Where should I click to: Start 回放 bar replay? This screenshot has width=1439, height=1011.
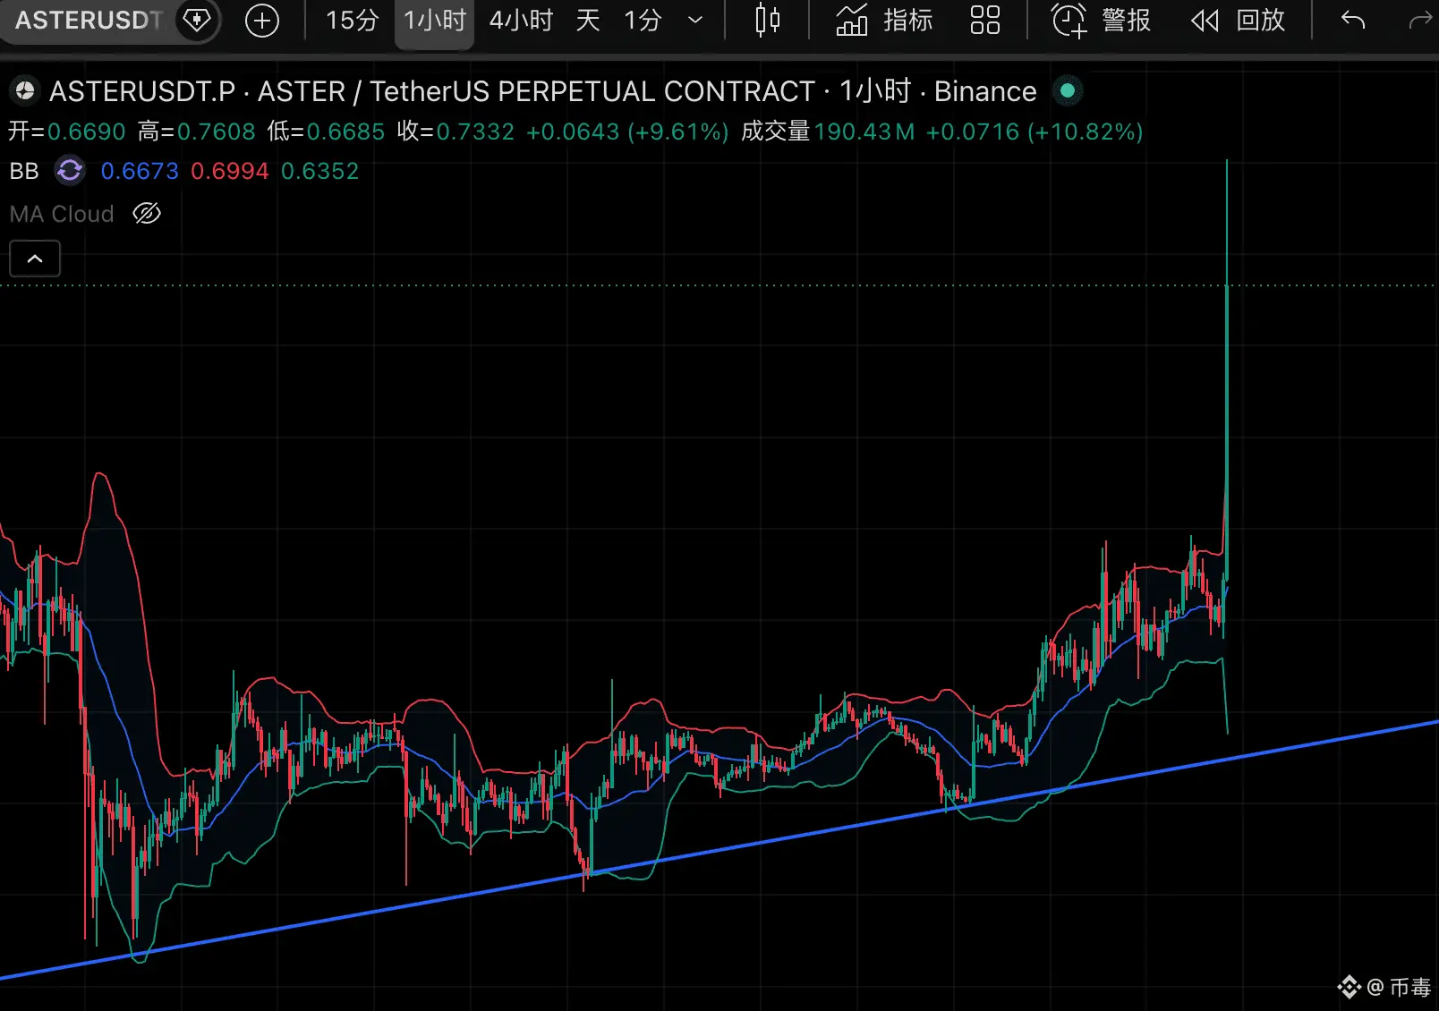click(1239, 20)
